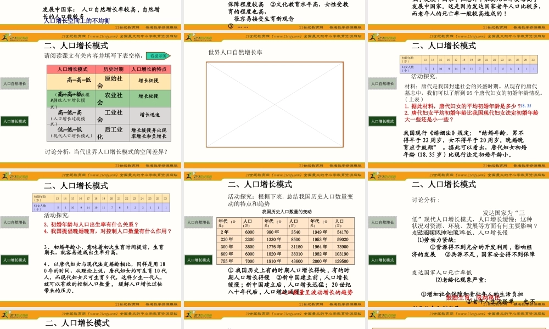The width and height of the screenshot is (549, 329).
Task: Click the (1)劳动力紧缺 heading
Action: (x=436, y=240)
